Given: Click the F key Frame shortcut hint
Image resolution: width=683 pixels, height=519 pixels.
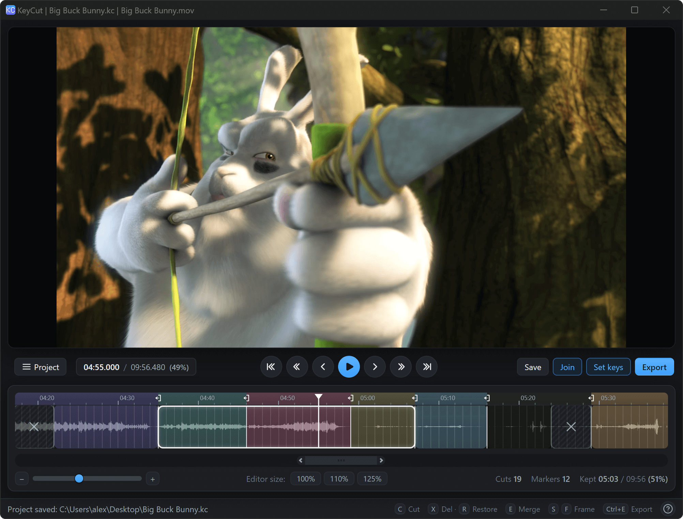Looking at the screenshot, I should pyautogui.click(x=578, y=509).
